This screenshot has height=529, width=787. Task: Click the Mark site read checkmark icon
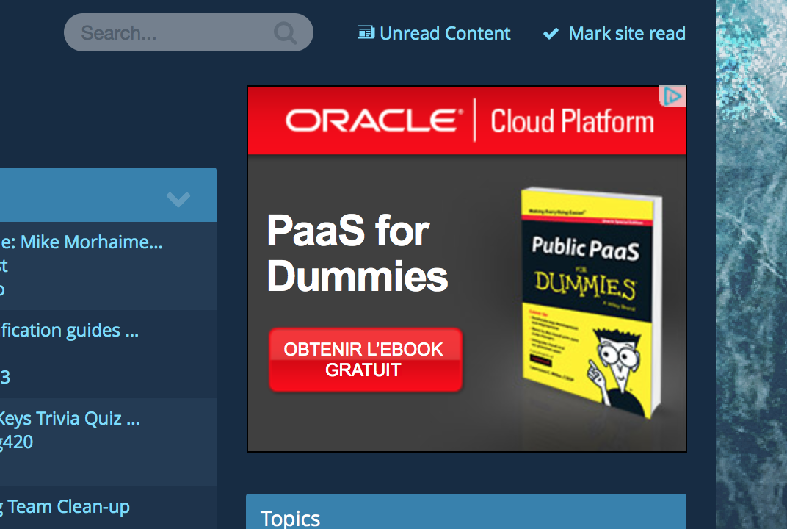(x=551, y=34)
